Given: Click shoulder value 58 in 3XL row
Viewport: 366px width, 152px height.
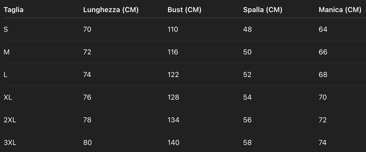Looking at the screenshot, I should click(x=247, y=143).
